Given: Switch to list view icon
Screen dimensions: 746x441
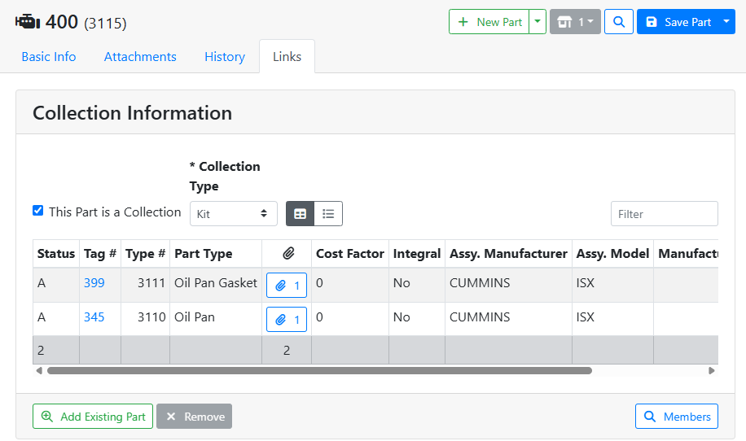Looking at the screenshot, I should 328,214.
